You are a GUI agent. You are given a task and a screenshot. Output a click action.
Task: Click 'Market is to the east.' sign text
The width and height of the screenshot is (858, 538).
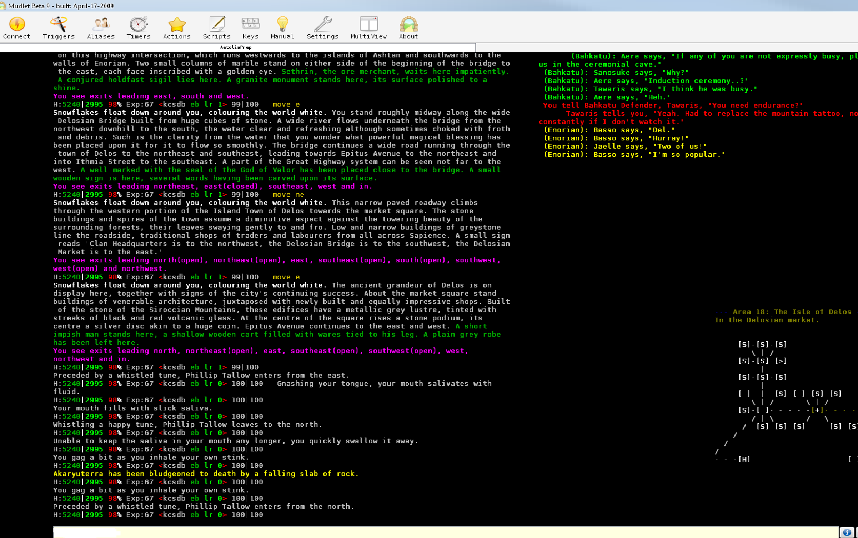tap(110, 252)
